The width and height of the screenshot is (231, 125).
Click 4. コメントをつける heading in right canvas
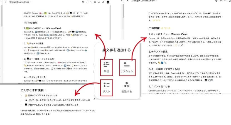pos(159,86)
